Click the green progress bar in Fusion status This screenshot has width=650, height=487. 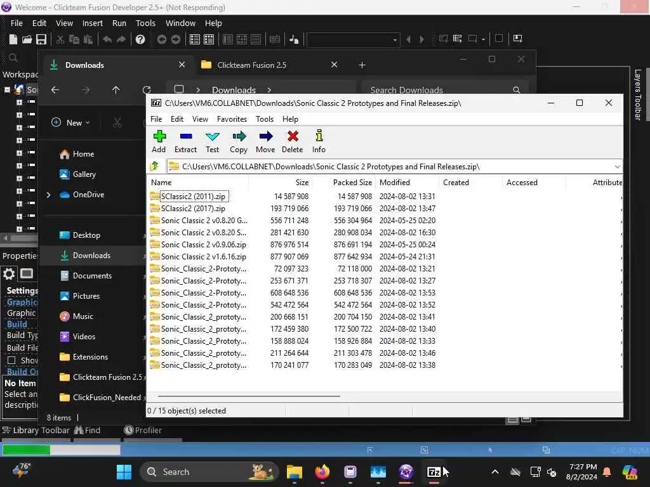coord(27,450)
